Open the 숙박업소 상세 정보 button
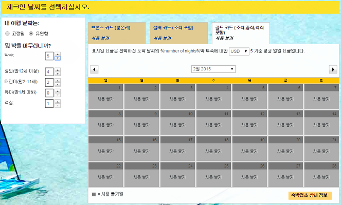The image size is (341, 205). (310, 195)
